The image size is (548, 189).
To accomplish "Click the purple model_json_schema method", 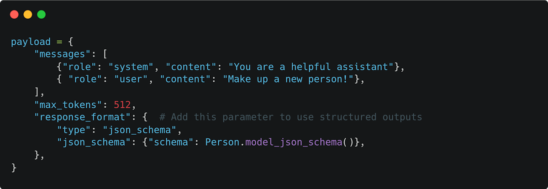I will click(x=294, y=142).
